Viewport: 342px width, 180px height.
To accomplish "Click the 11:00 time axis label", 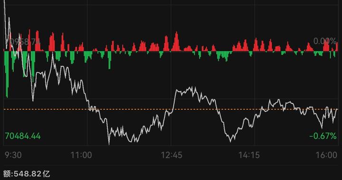I will coord(81,155).
